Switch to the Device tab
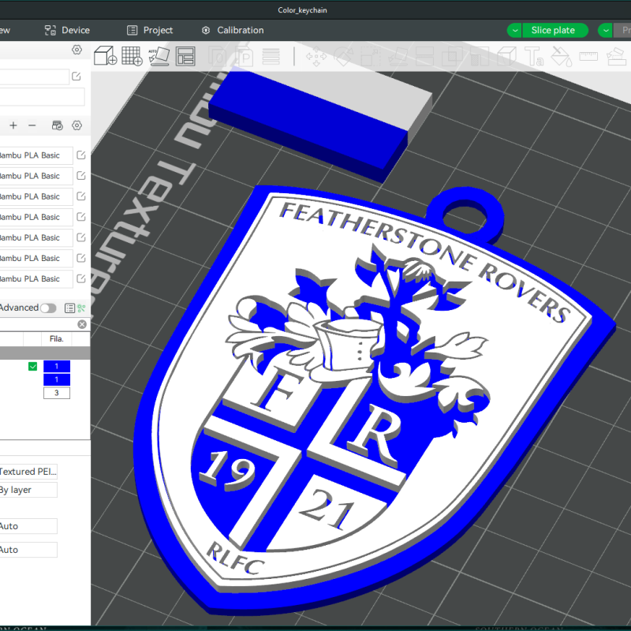Viewport: 631px width, 631px height. (x=67, y=30)
